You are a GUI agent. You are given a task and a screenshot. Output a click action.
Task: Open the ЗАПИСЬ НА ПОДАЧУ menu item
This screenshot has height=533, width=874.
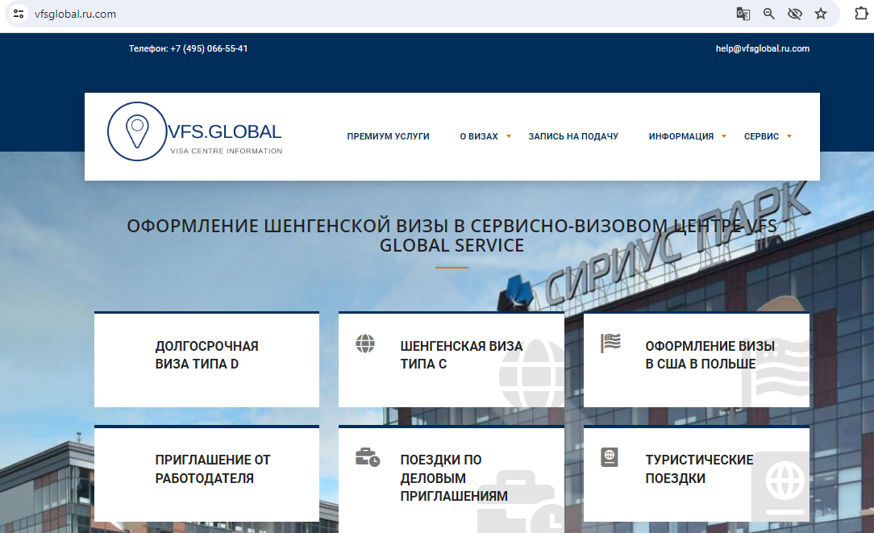573,136
